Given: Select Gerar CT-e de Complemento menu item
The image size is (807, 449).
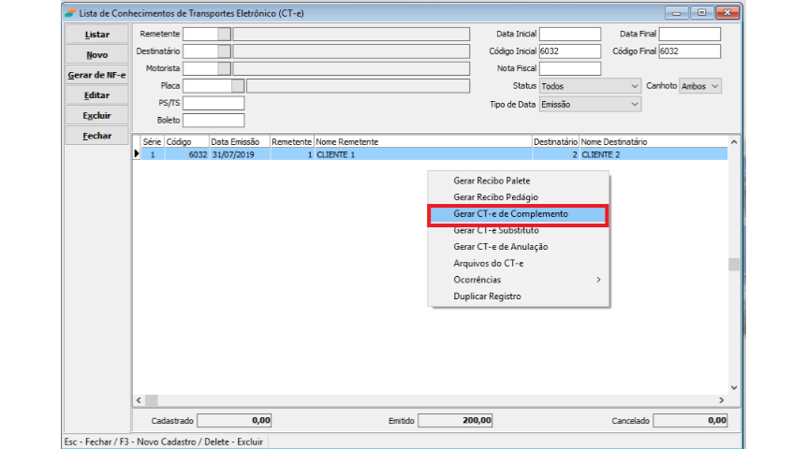Looking at the screenshot, I should [x=517, y=214].
